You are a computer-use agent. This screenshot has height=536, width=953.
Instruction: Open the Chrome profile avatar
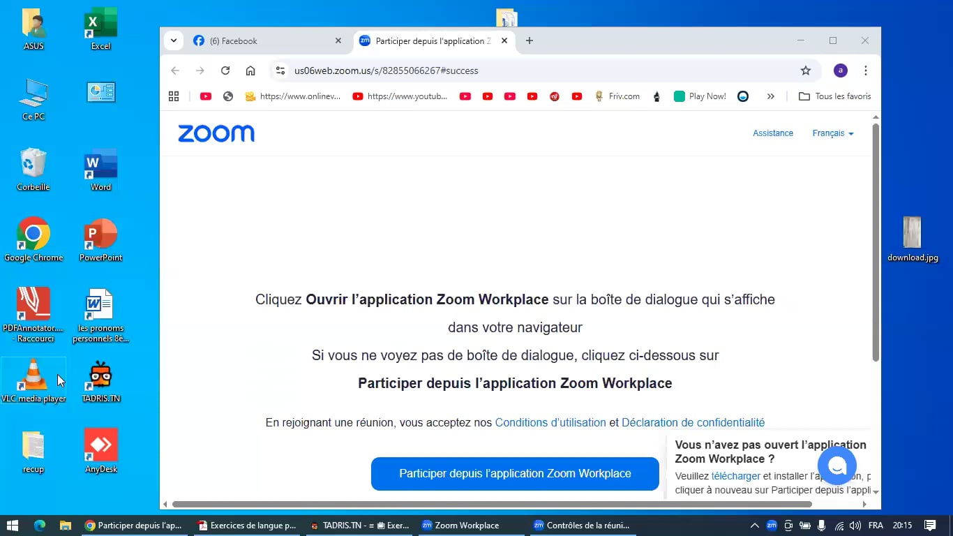tap(841, 70)
